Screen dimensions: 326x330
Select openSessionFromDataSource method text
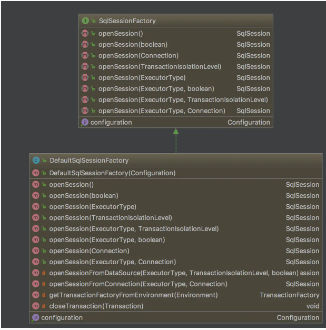[x=174, y=273]
